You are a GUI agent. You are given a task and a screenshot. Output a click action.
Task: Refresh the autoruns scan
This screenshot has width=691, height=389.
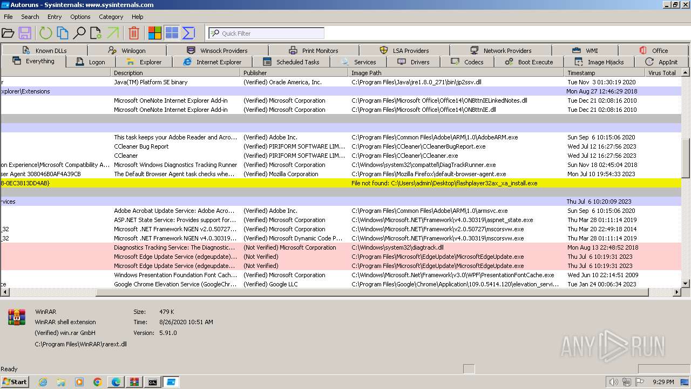46,33
